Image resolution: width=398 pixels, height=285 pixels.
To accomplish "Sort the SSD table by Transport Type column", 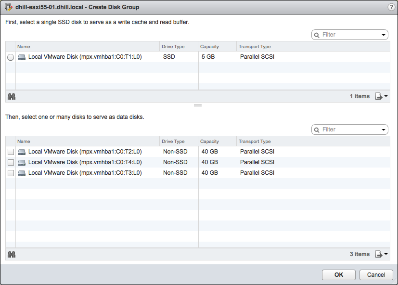I will point(313,47).
